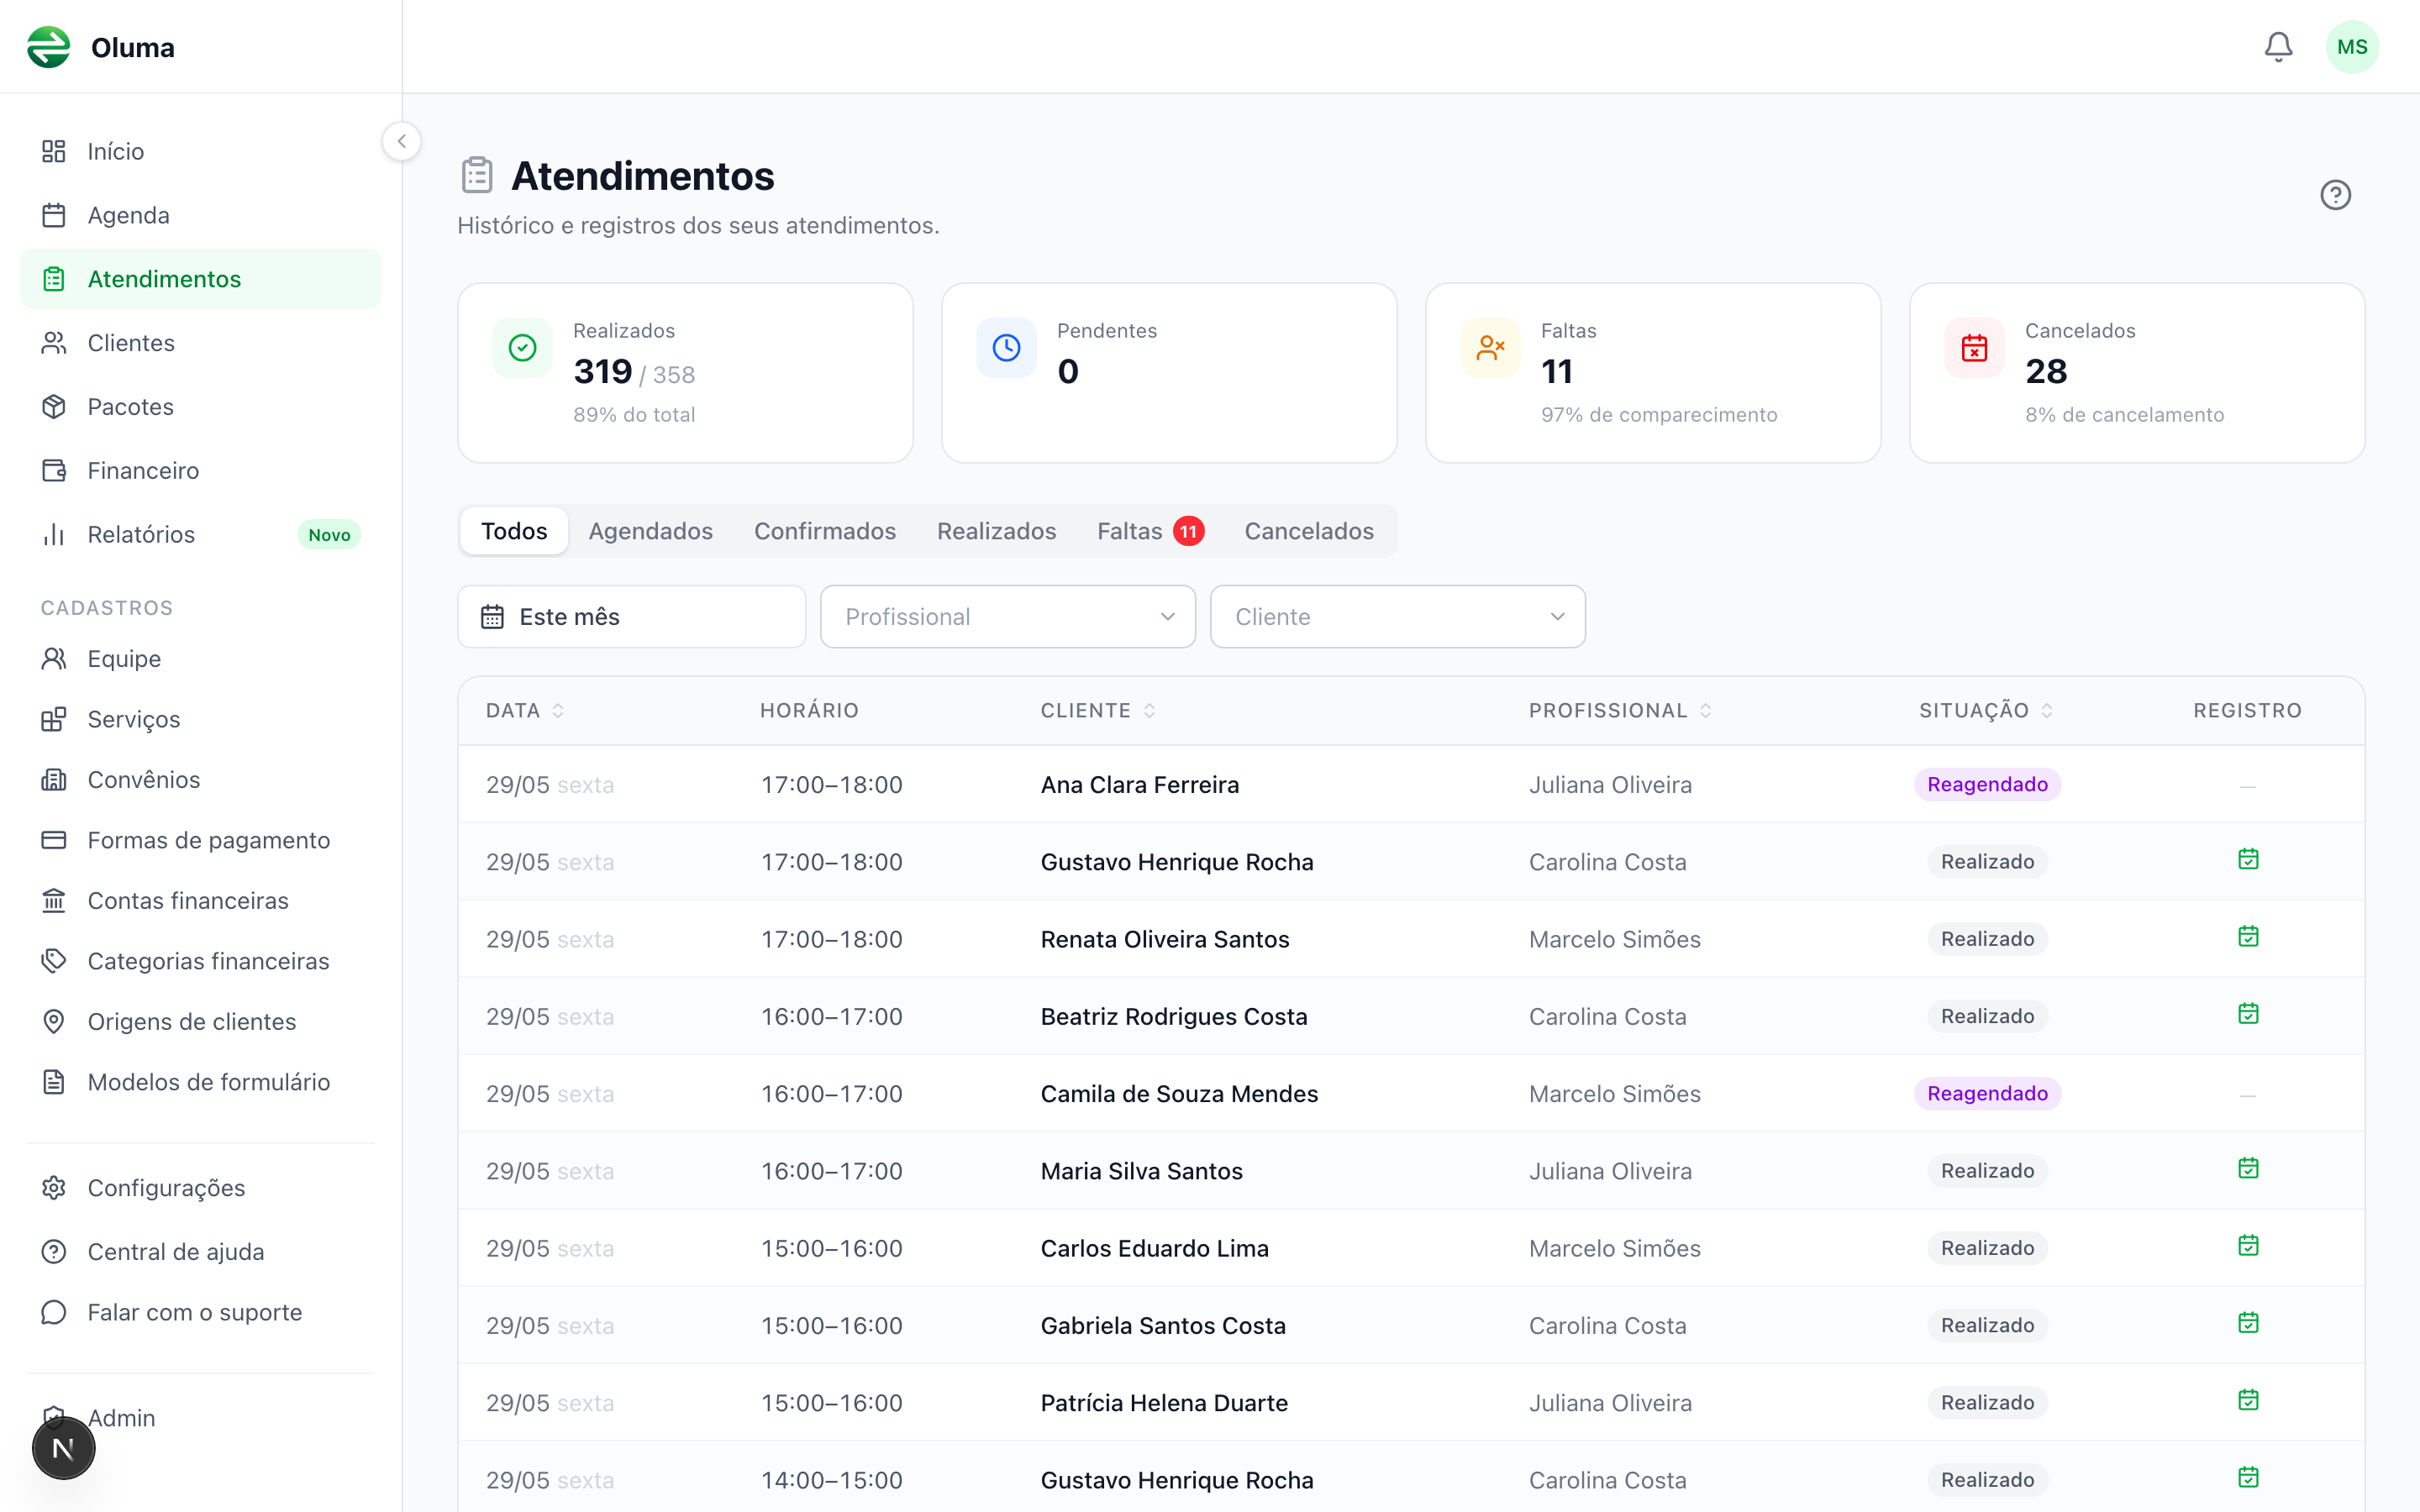Click the round N floating button
This screenshot has width=2420, height=1512.
[x=63, y=1448]
